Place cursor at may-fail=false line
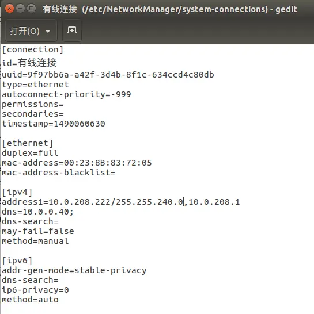Viewport: 314px width, 314px height. (x=38, y=231)
